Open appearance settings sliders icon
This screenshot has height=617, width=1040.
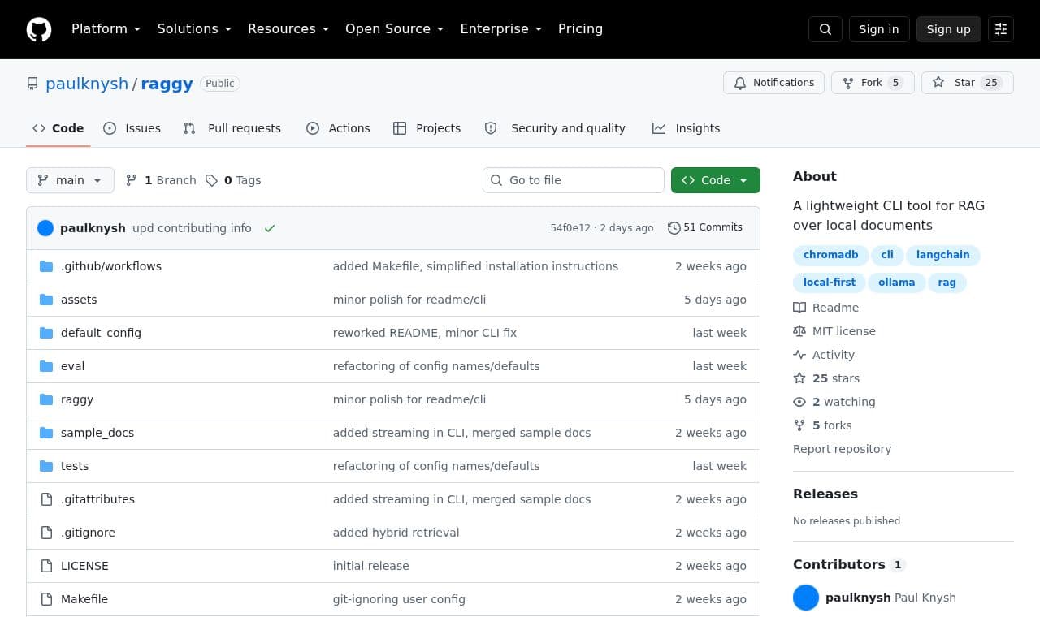(1001, 29)
